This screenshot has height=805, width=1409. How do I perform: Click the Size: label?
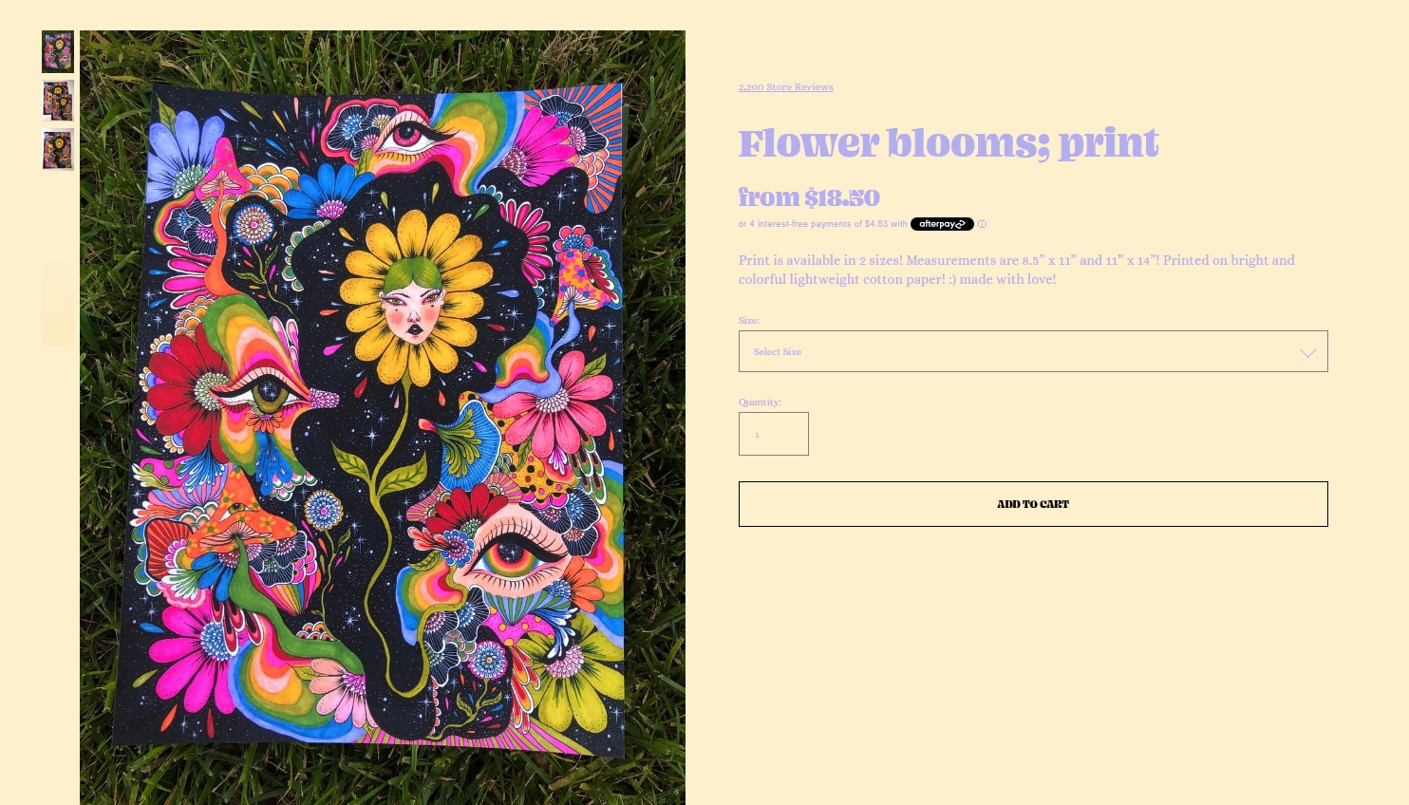749,320
